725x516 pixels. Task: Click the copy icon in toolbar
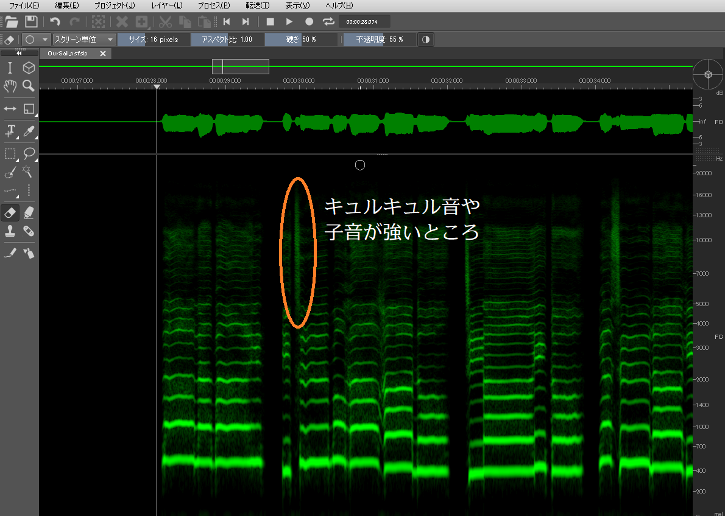[185, 22]
